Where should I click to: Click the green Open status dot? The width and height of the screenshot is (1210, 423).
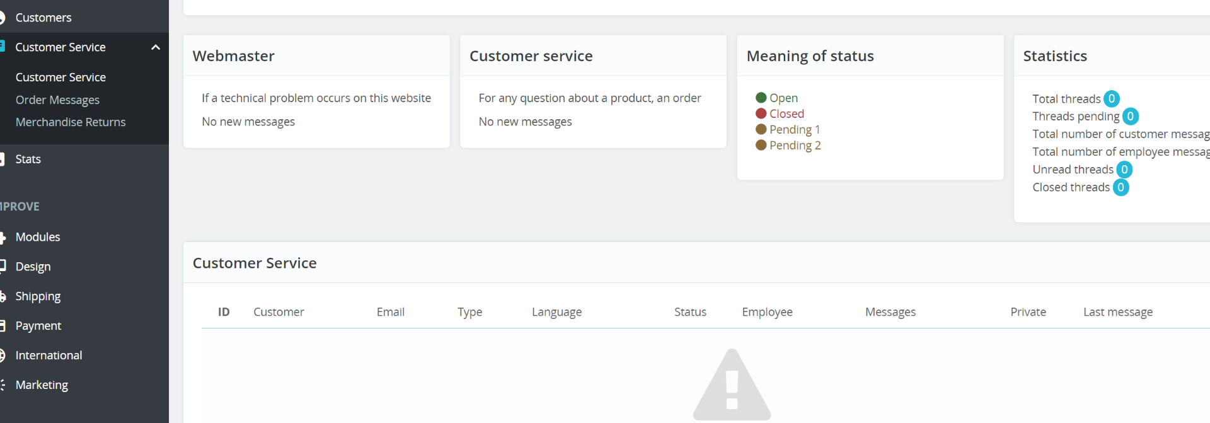761,98
